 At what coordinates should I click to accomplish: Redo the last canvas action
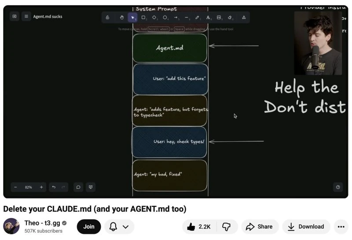pyautogui.click(x=63, y=187)
